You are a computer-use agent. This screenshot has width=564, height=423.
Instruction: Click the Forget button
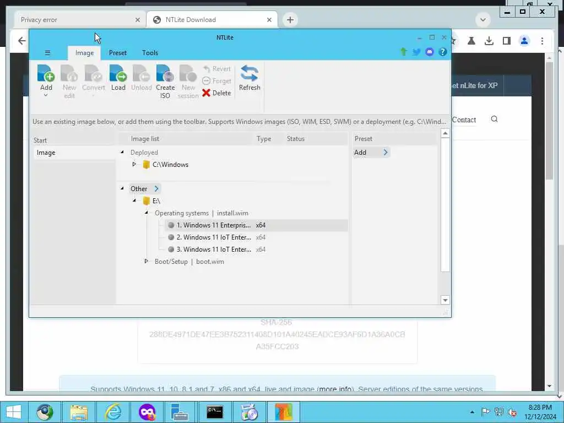216,81
